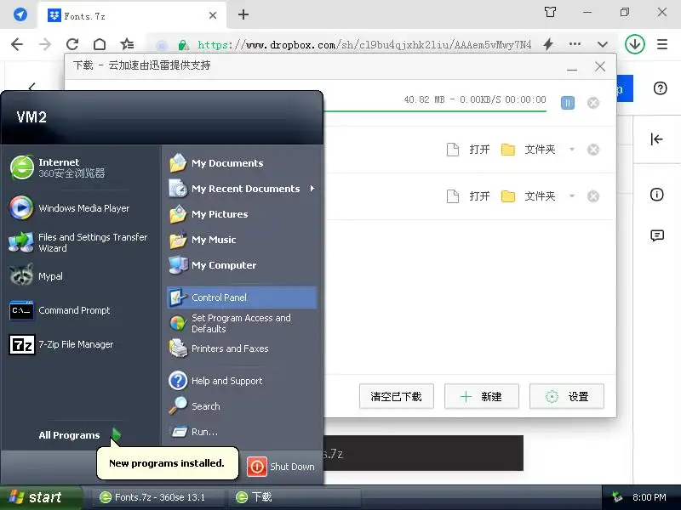Pause the active download
Screen dimensions: 681x510
[567, 103]
